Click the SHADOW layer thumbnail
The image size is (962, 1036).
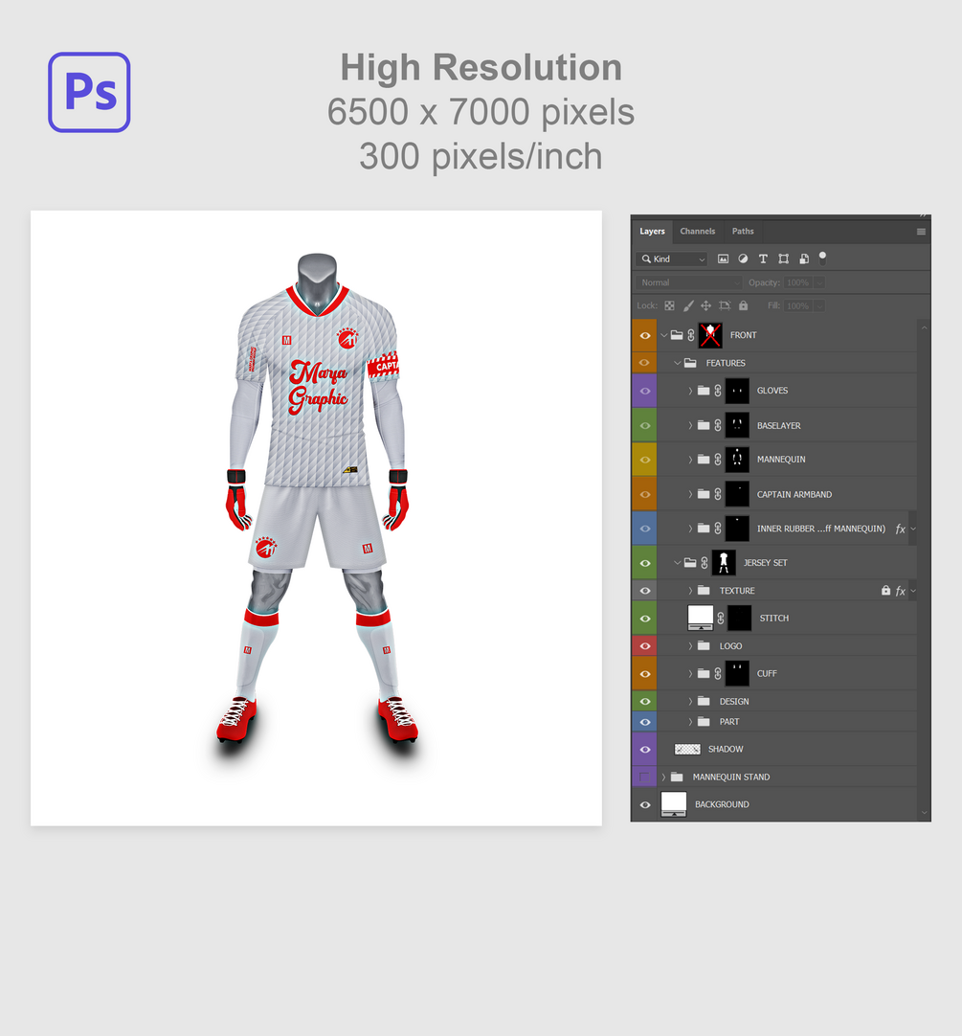[687, 750]
